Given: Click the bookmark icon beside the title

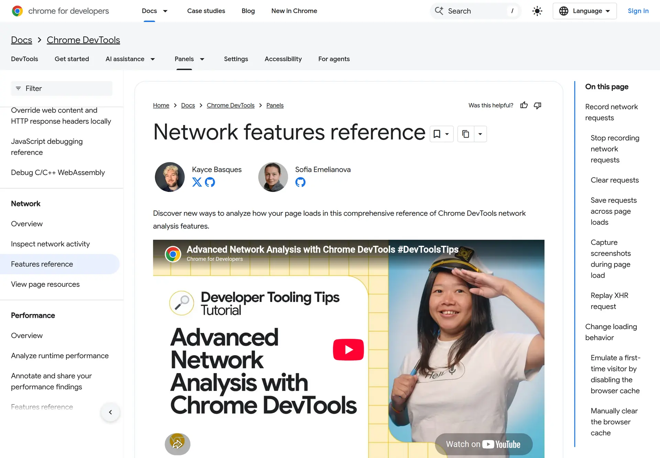Looking at the screenshot, I should 437,134.
